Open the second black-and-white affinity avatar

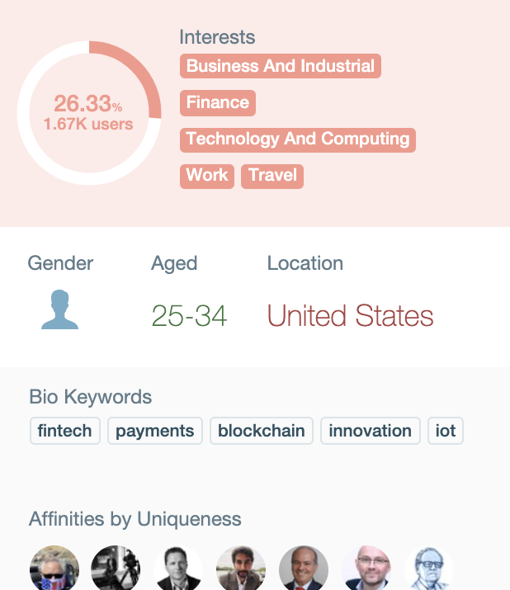pos(116,569)
